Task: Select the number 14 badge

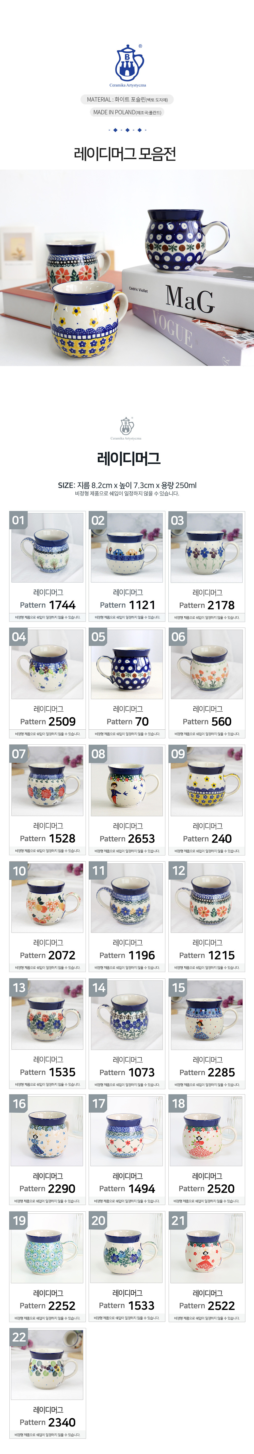Action: pos(99,987)
